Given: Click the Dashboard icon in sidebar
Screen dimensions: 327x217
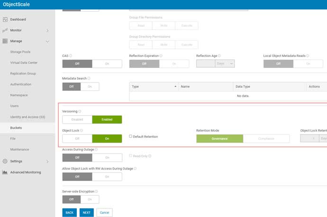Looking at the screenshot, I should [5, 19].
